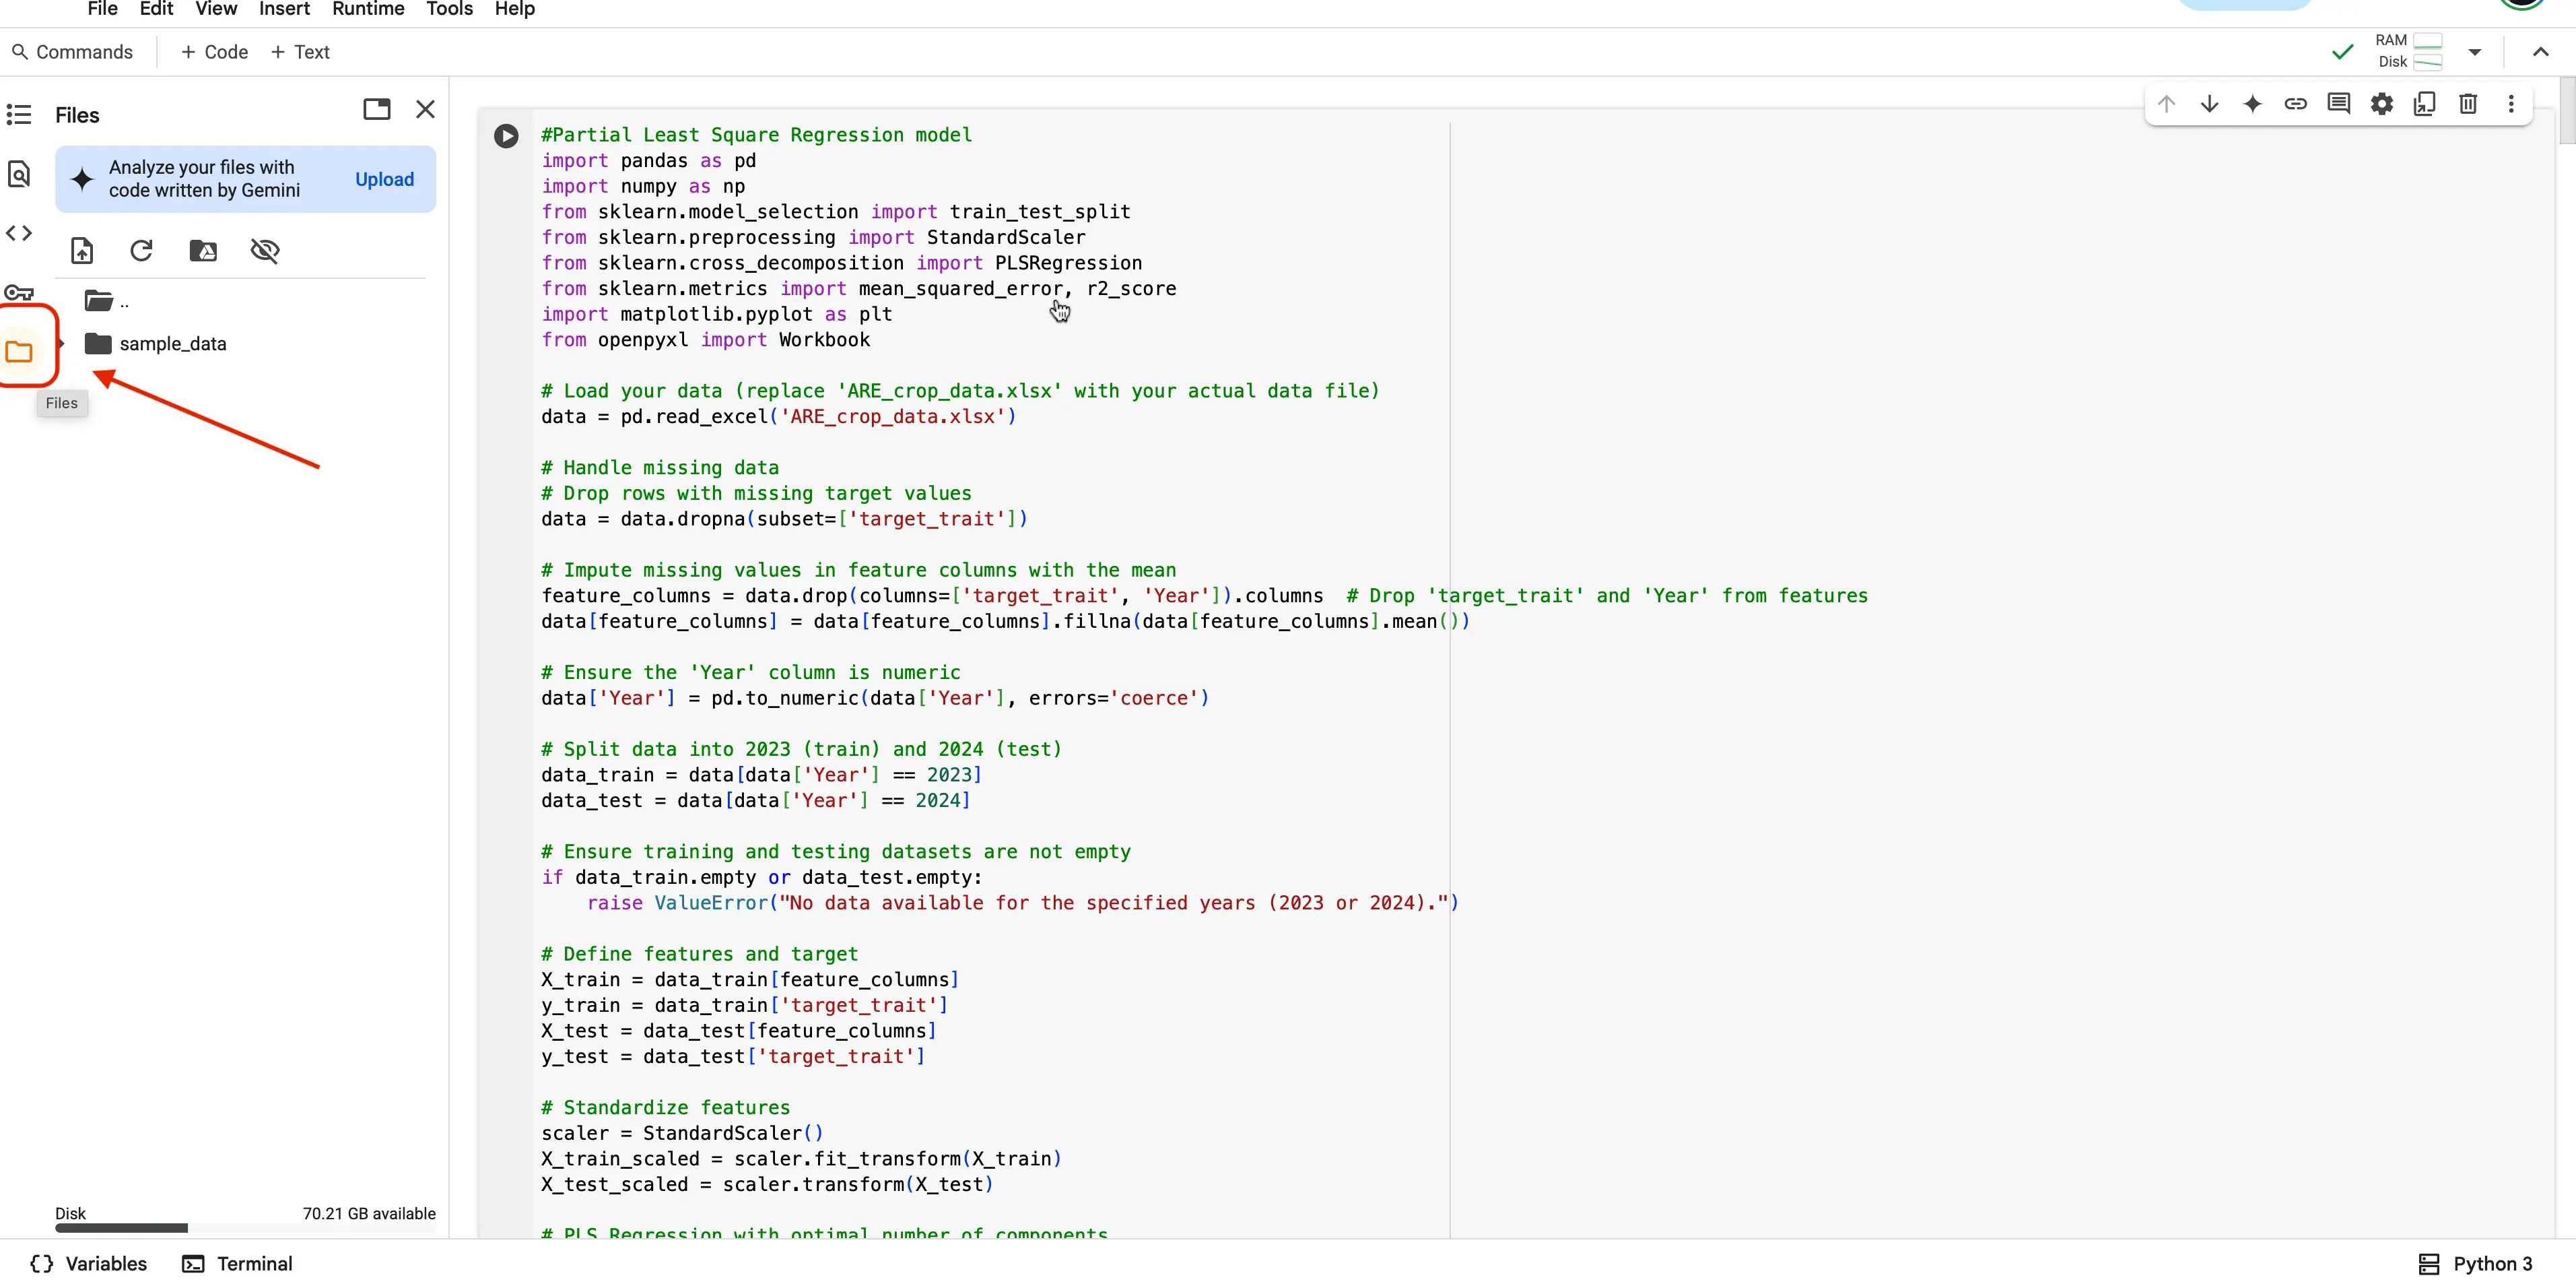Viewport: 2576px width, 1288px height.
Task: Open the View menu
Action: click(216, 9)
